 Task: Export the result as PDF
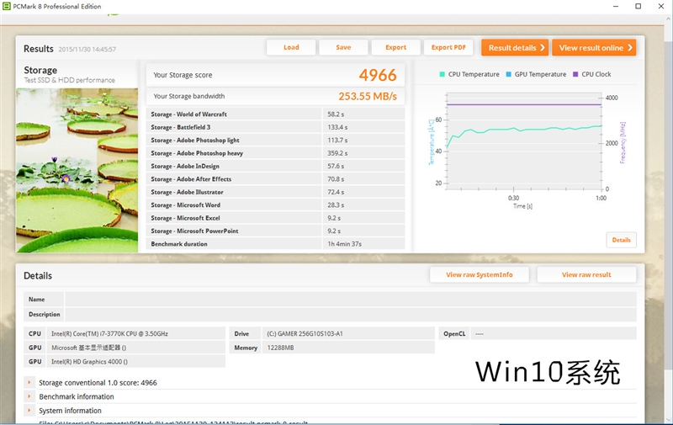(448, 48)
